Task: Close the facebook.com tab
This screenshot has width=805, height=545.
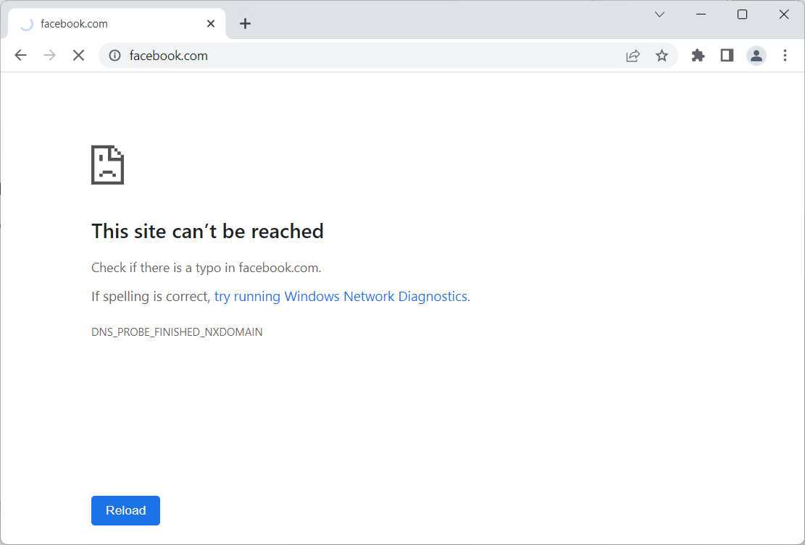Action: (211, 24)
